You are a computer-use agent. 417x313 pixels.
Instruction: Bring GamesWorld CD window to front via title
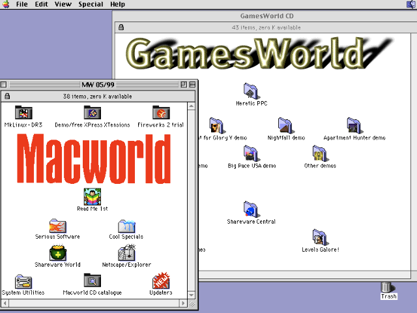click(x=266, y=16)
